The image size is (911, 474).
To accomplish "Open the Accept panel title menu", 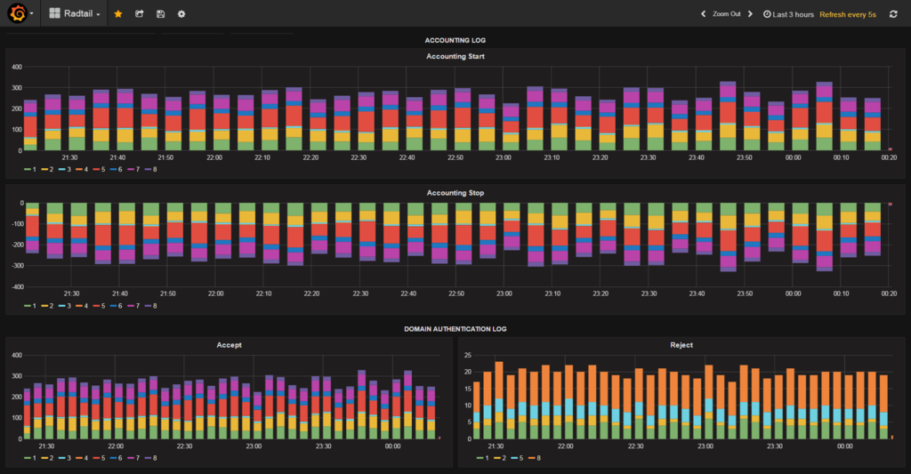I will click(x=229, y=345).
